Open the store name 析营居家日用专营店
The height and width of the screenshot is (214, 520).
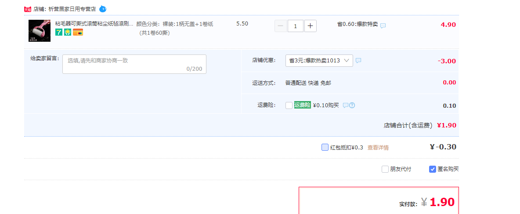[x=72, y=9]
